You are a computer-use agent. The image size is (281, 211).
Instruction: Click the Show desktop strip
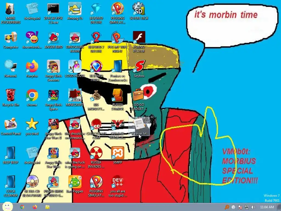tap(279, 207)
